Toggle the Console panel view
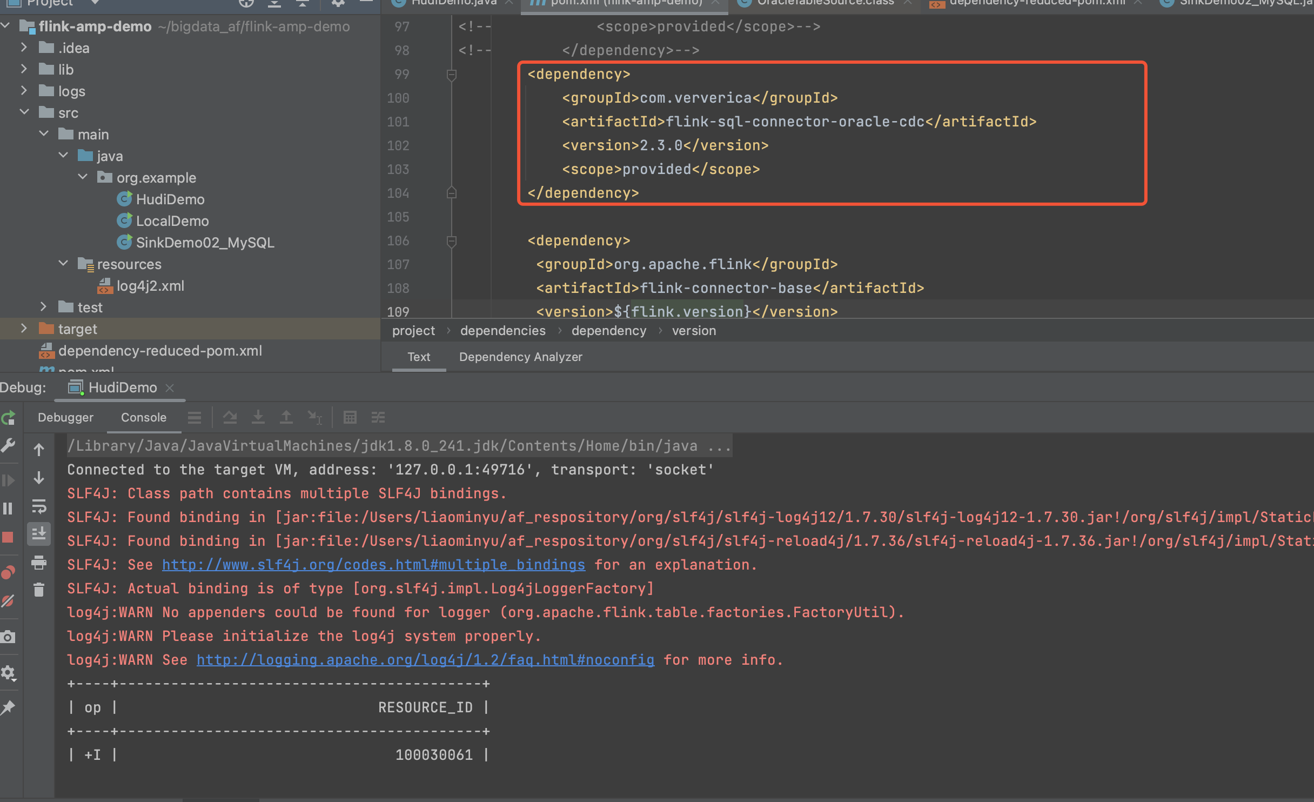The height and width of the screenshot is (802, 1314). click(143, 416)
